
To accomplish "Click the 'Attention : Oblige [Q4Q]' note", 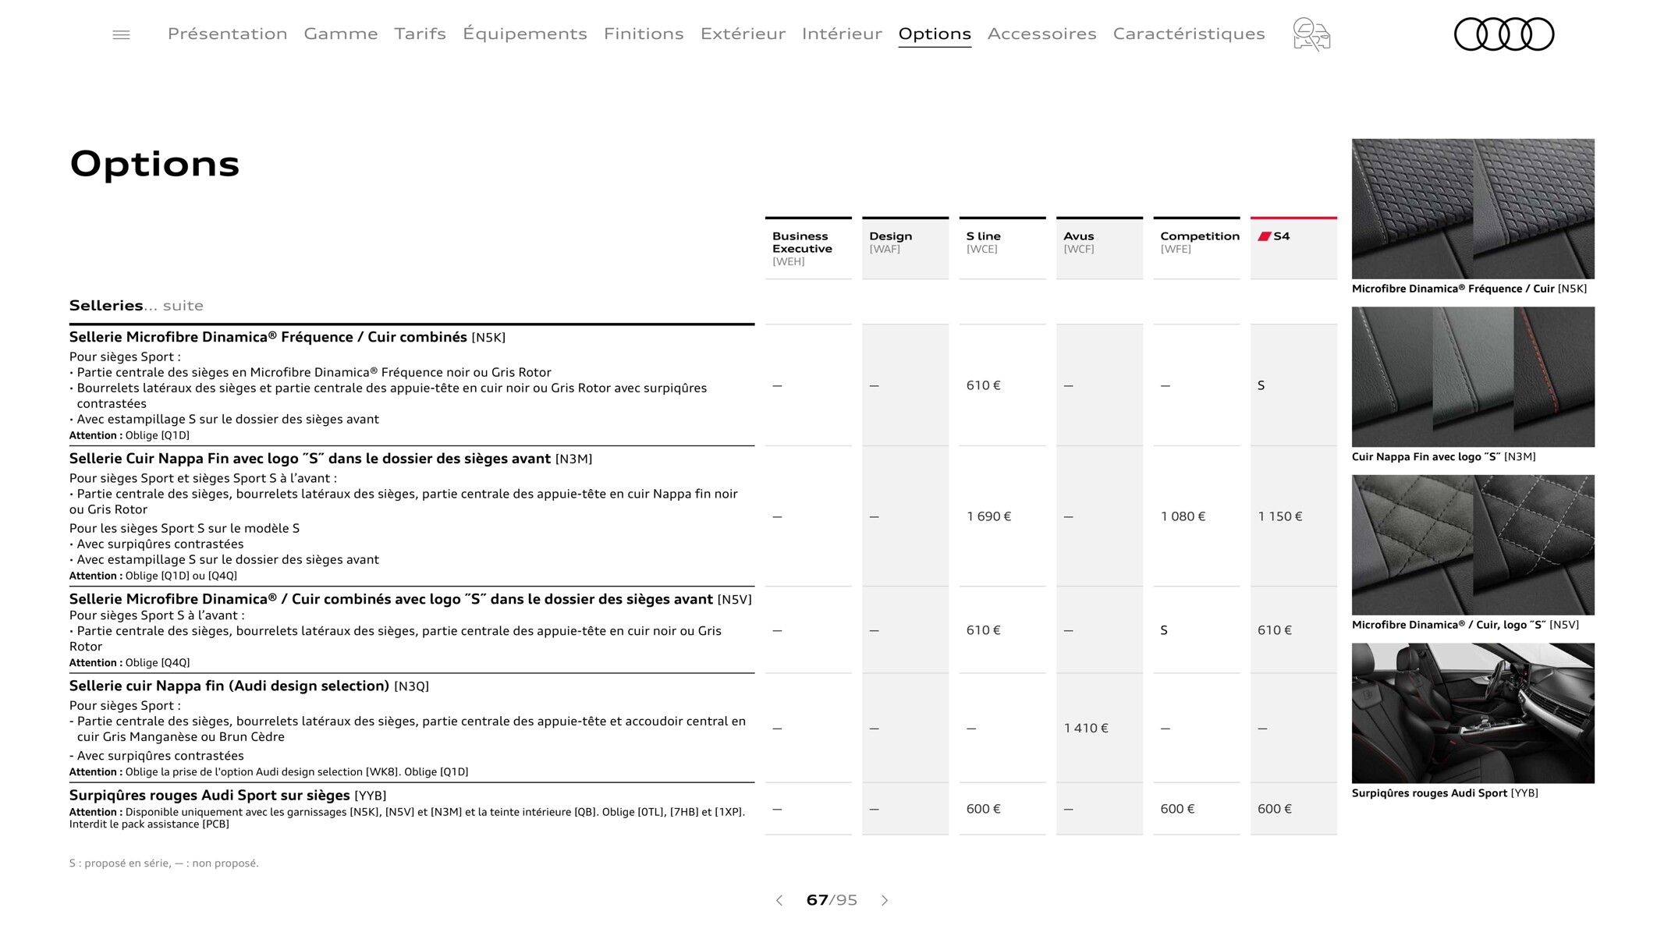I will pos(130,662).
